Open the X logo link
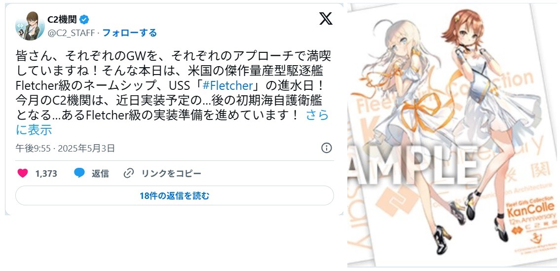 pyautogui.click(x=325, y=19)
